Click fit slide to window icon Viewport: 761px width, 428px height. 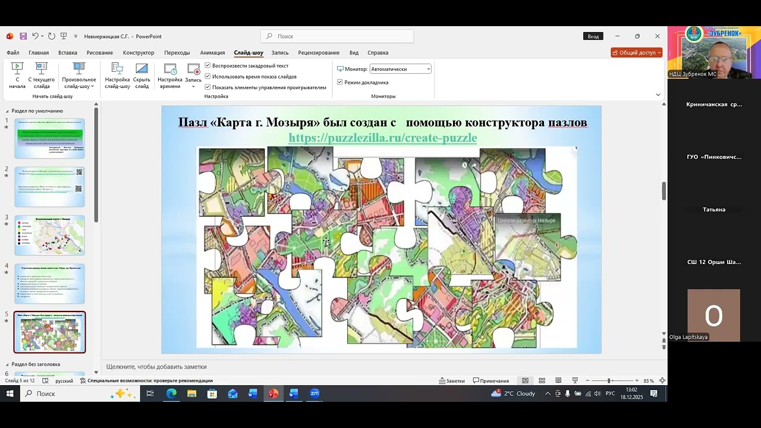(662, 380)
